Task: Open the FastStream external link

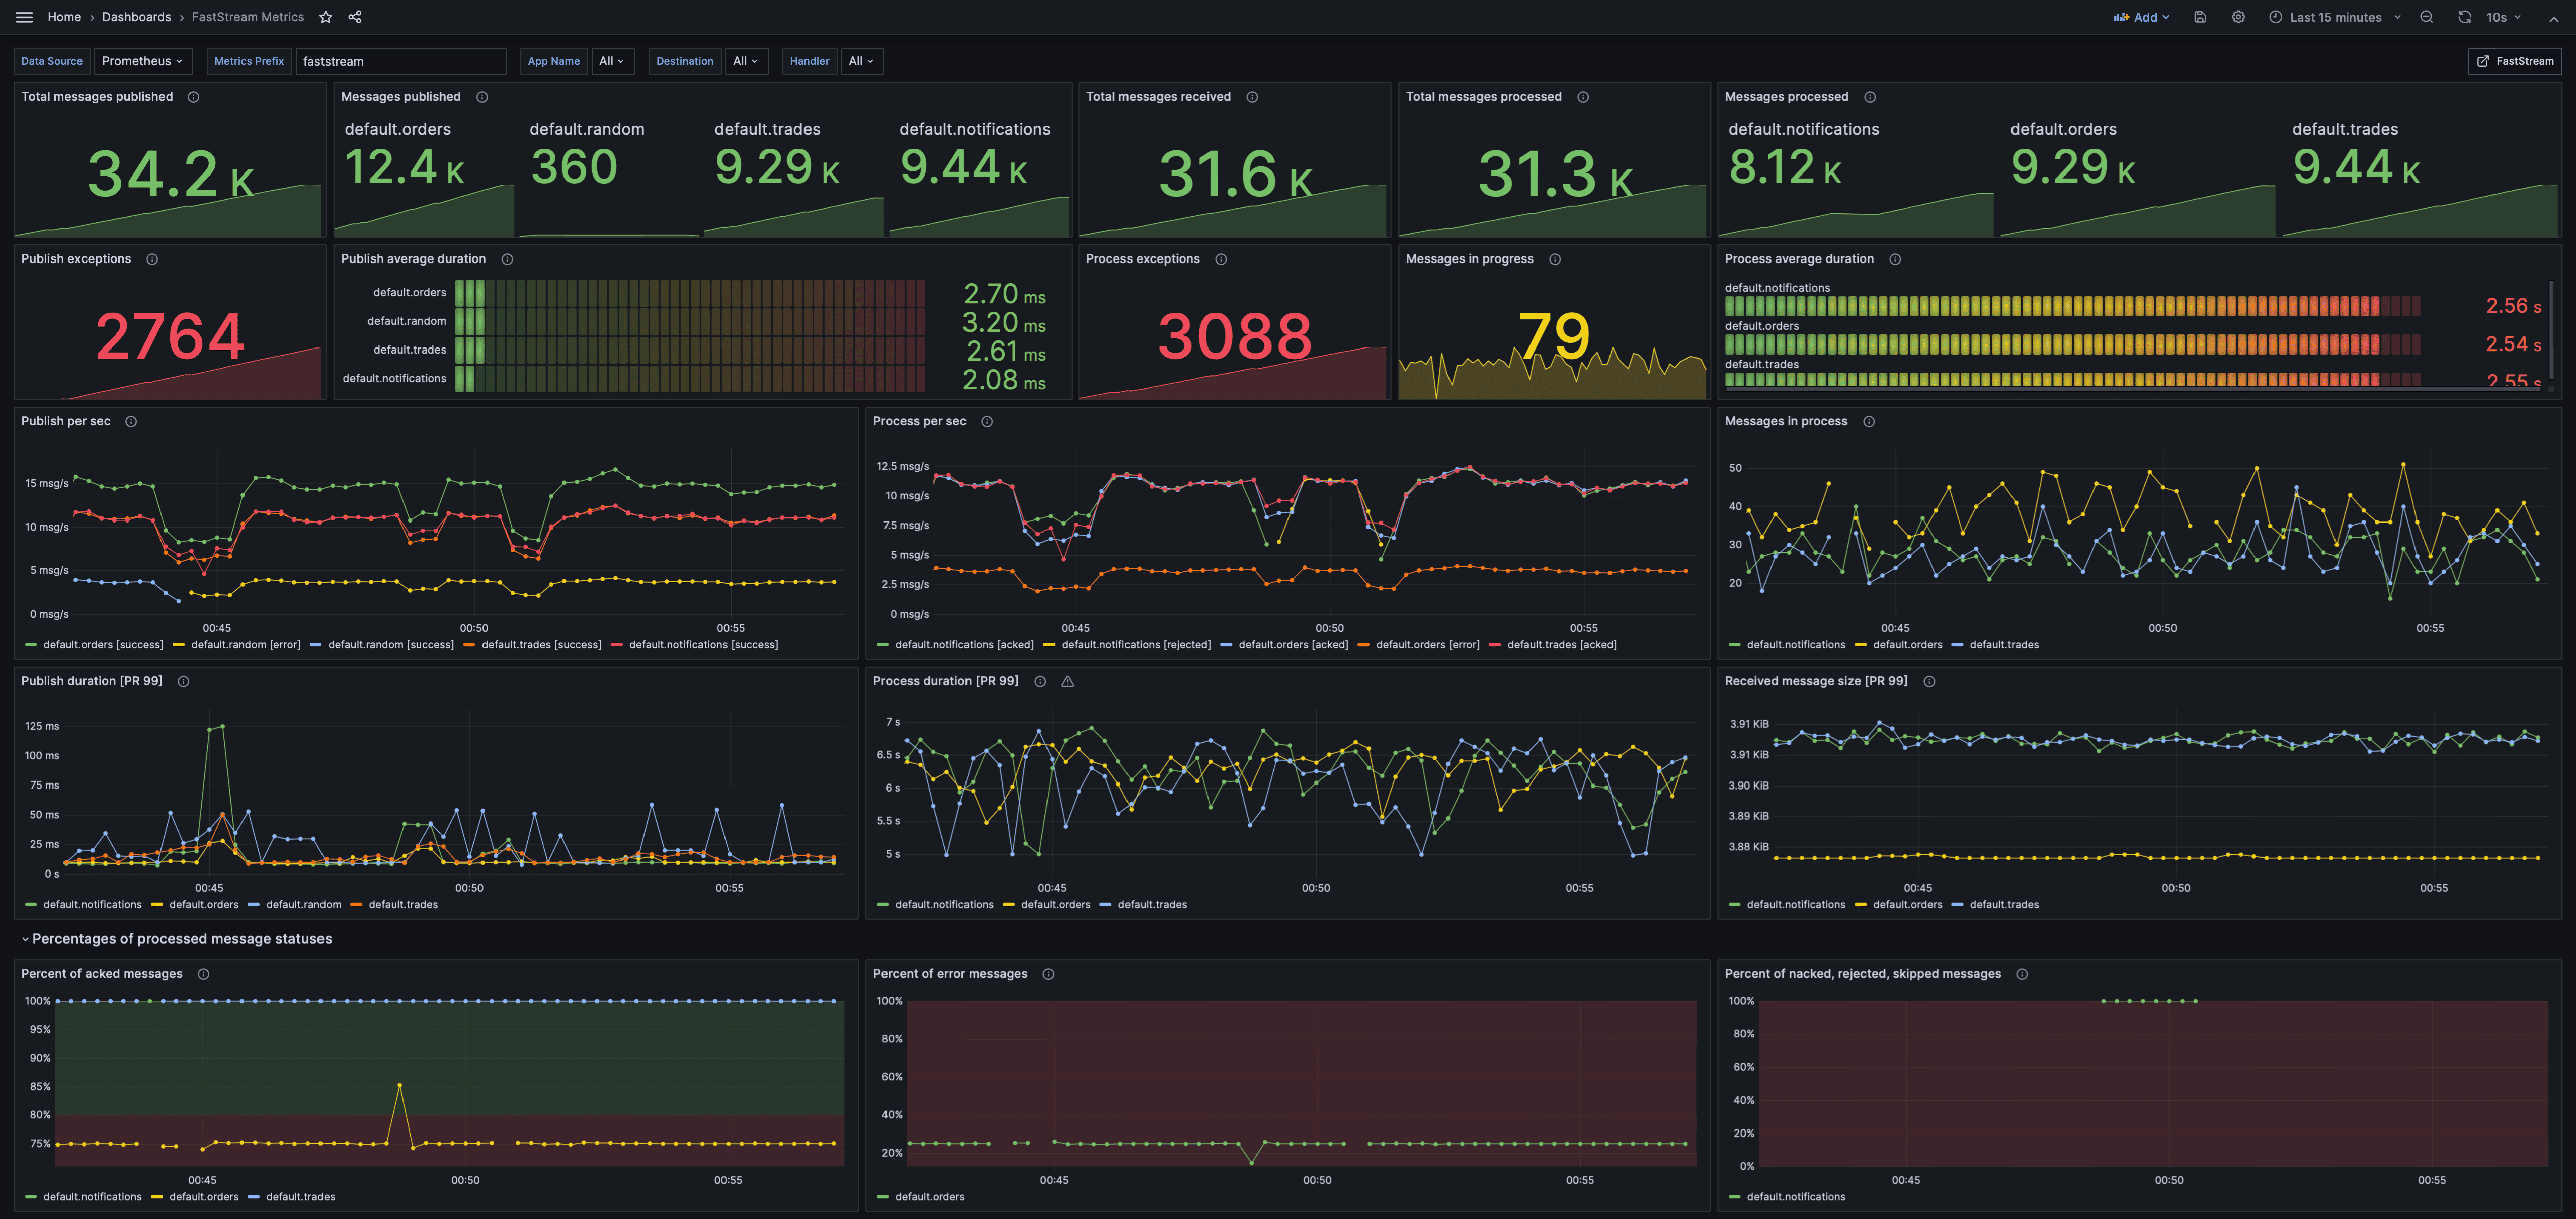Action: tap(2514, 61)
